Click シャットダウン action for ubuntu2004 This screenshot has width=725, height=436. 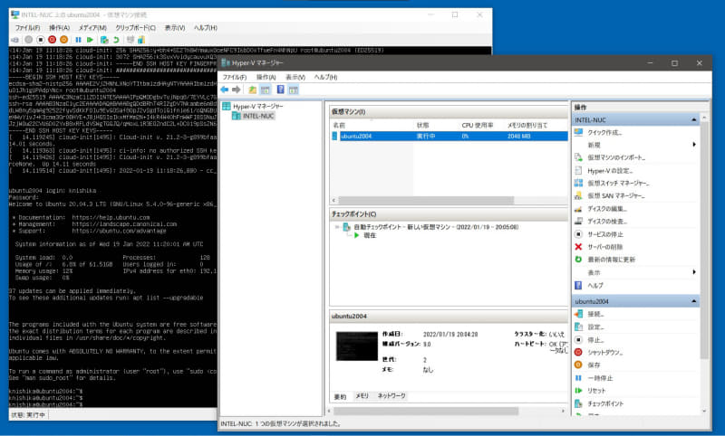(604, 353)
